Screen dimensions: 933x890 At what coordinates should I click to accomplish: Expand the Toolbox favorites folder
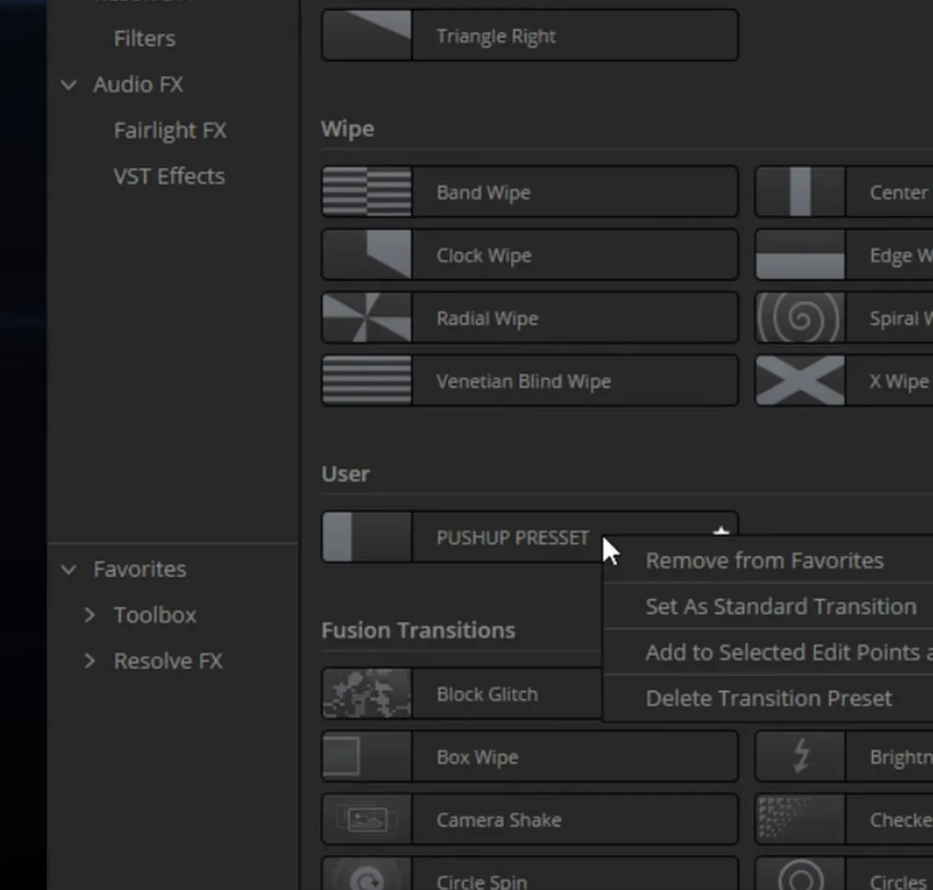[x=89, y=615]
